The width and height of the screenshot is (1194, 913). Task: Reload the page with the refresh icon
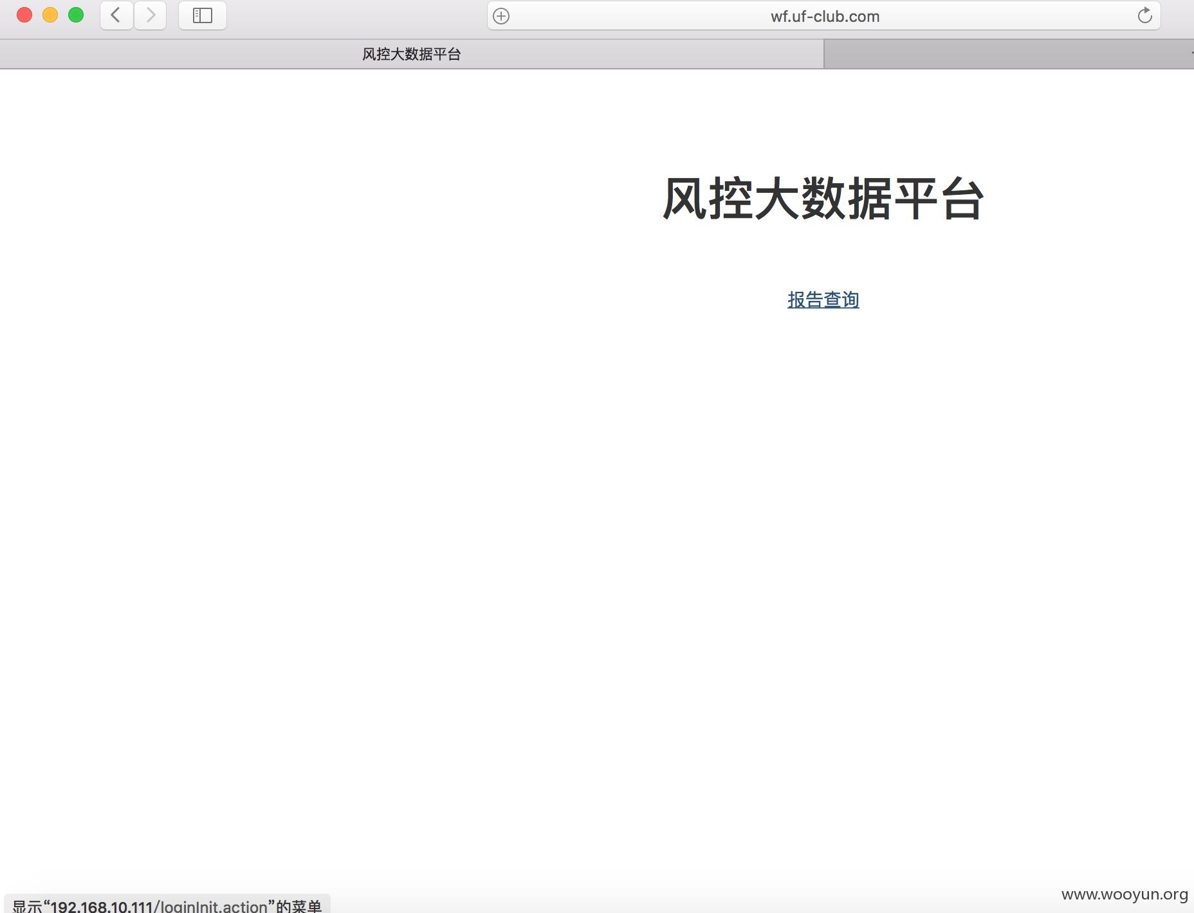click(x=1144, y=15)
